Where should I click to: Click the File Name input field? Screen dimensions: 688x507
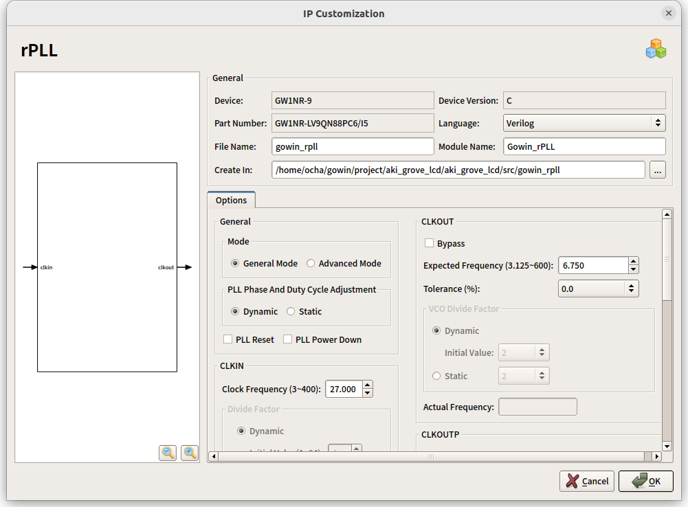point(353,146)
